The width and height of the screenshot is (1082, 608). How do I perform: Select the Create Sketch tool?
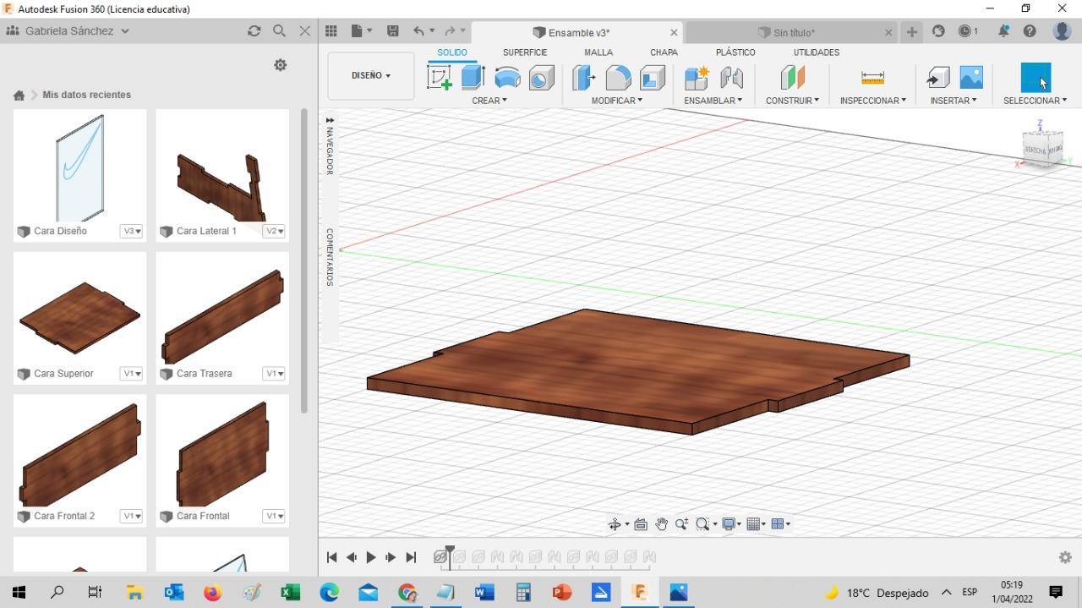coord(440,78)
